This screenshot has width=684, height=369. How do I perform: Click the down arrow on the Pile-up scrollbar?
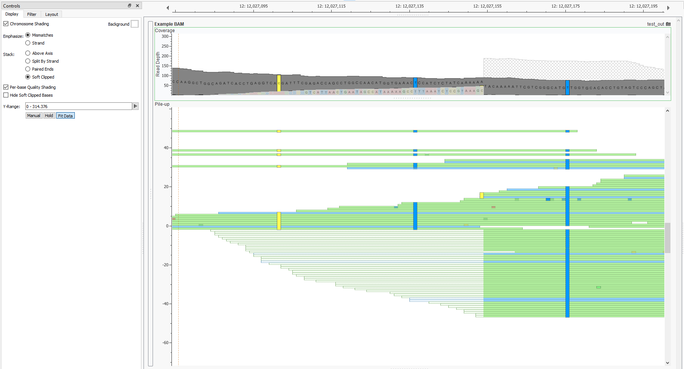click(x=668, y=363)
